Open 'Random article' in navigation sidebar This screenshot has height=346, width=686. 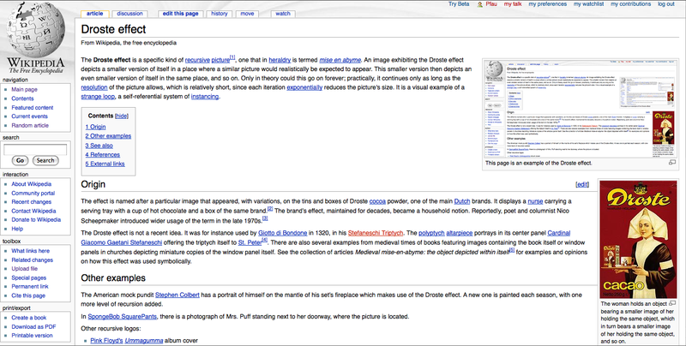tap(30, 125)
